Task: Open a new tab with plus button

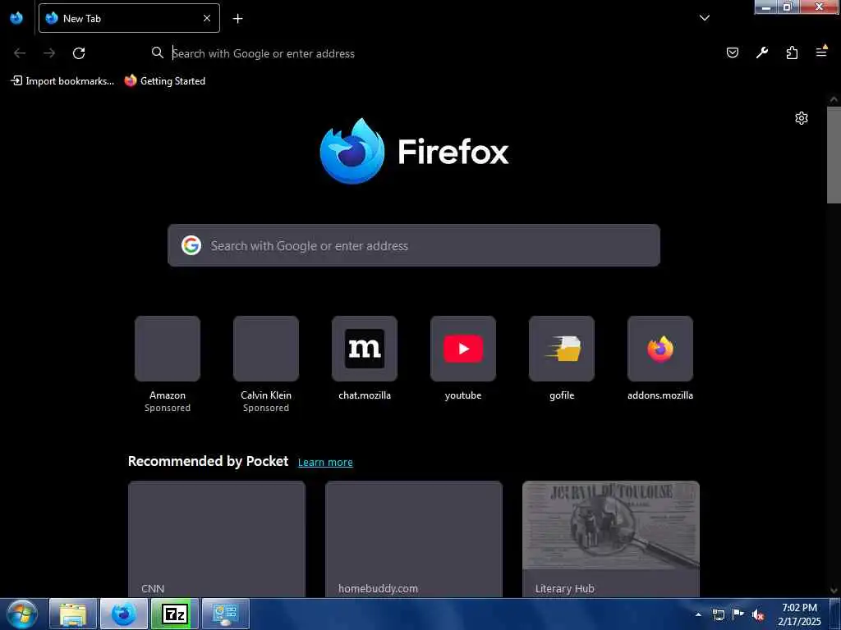Action: click(237, 19)
